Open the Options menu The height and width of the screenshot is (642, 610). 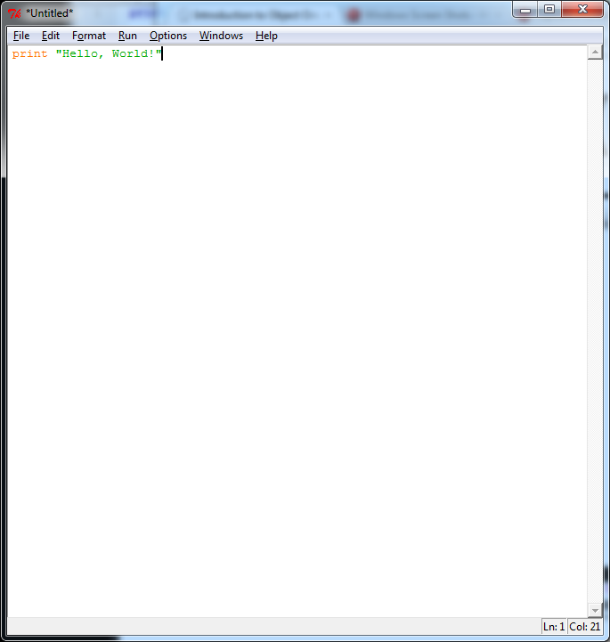tap(168, 36)
